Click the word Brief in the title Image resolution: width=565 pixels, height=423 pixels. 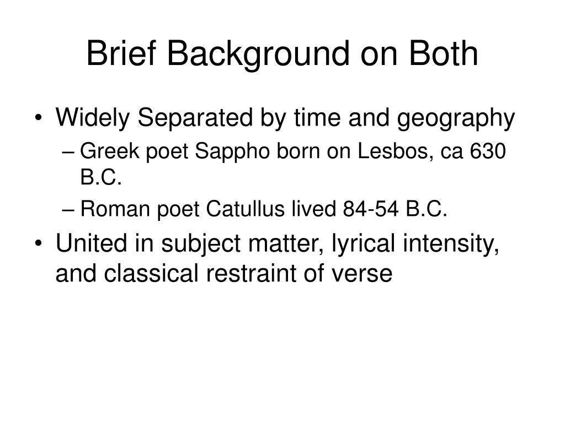point(121,53)
